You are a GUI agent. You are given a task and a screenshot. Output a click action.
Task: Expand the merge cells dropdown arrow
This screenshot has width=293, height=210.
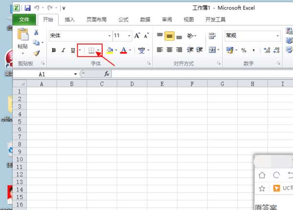coord(218,50)
